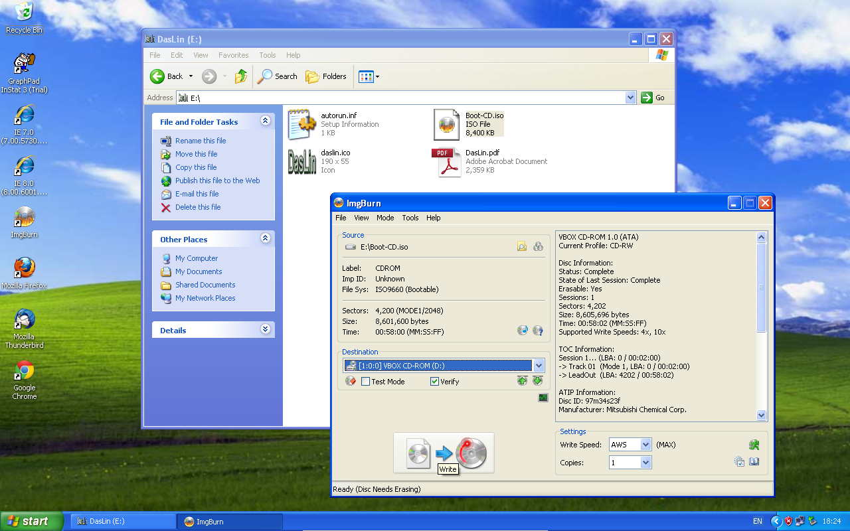Image resolution: width=850 pixels, height=531 pixels.
Task: Select the autorun.inf file
Action: [x=334, y=124]
